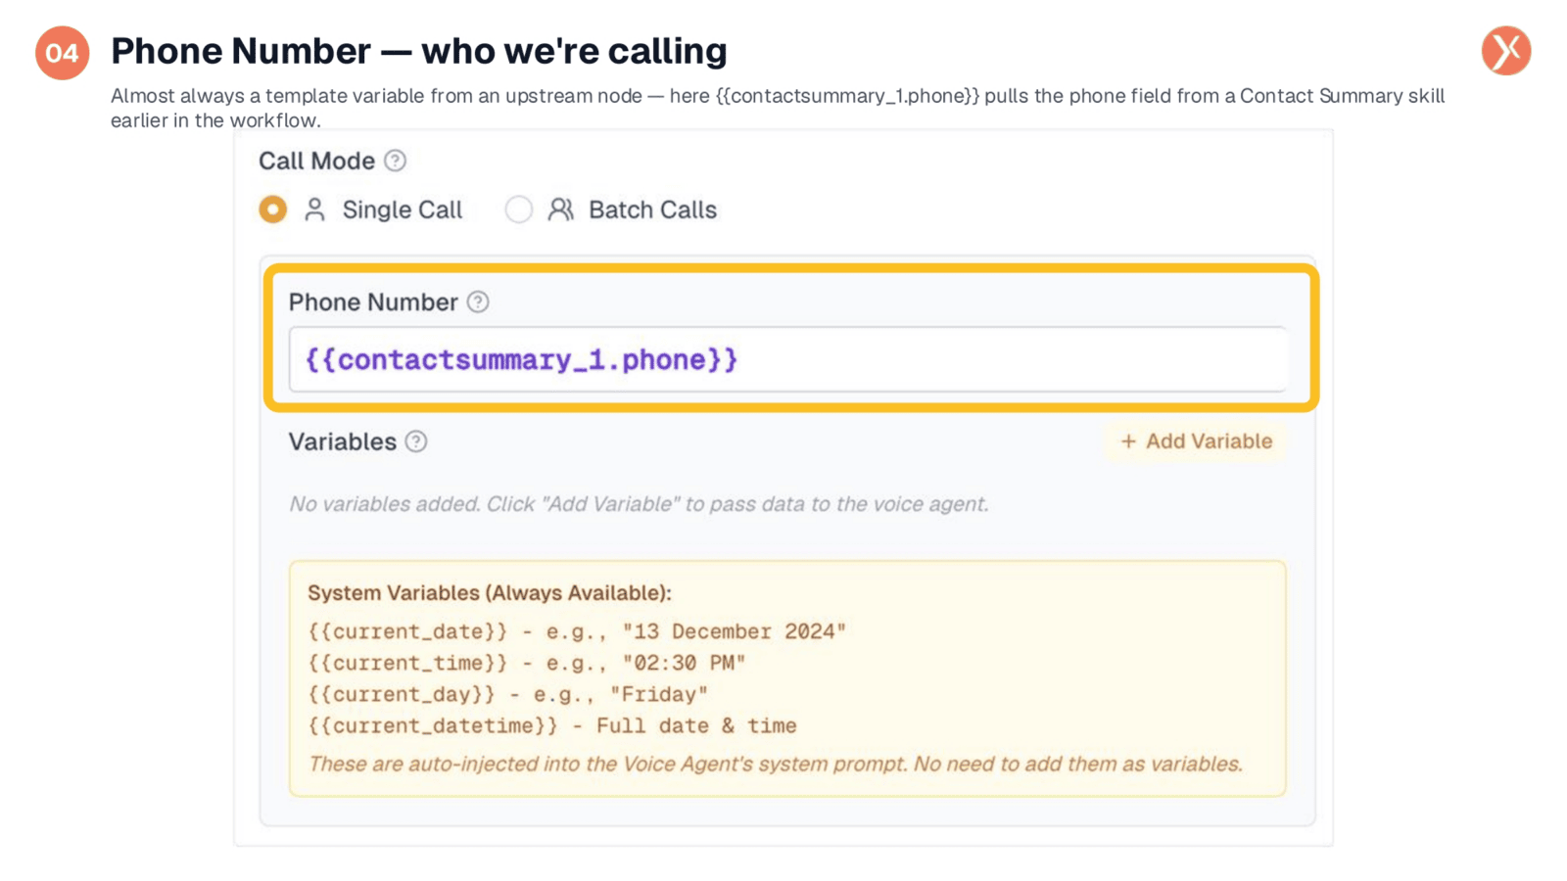Viewport: 1567px width, 881px height.
Task: Click the Phone Number help icon
Action: click(x=478, y=301)
